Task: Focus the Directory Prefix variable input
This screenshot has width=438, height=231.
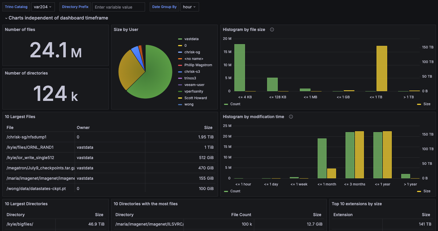Action: click(119, 7)
